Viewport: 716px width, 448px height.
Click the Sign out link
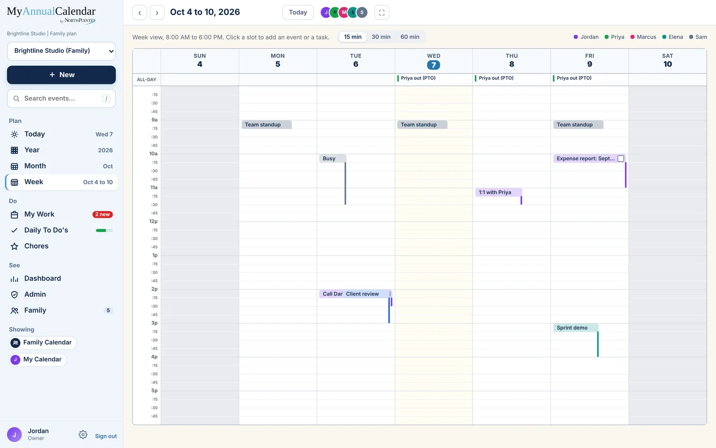point(106,436)
